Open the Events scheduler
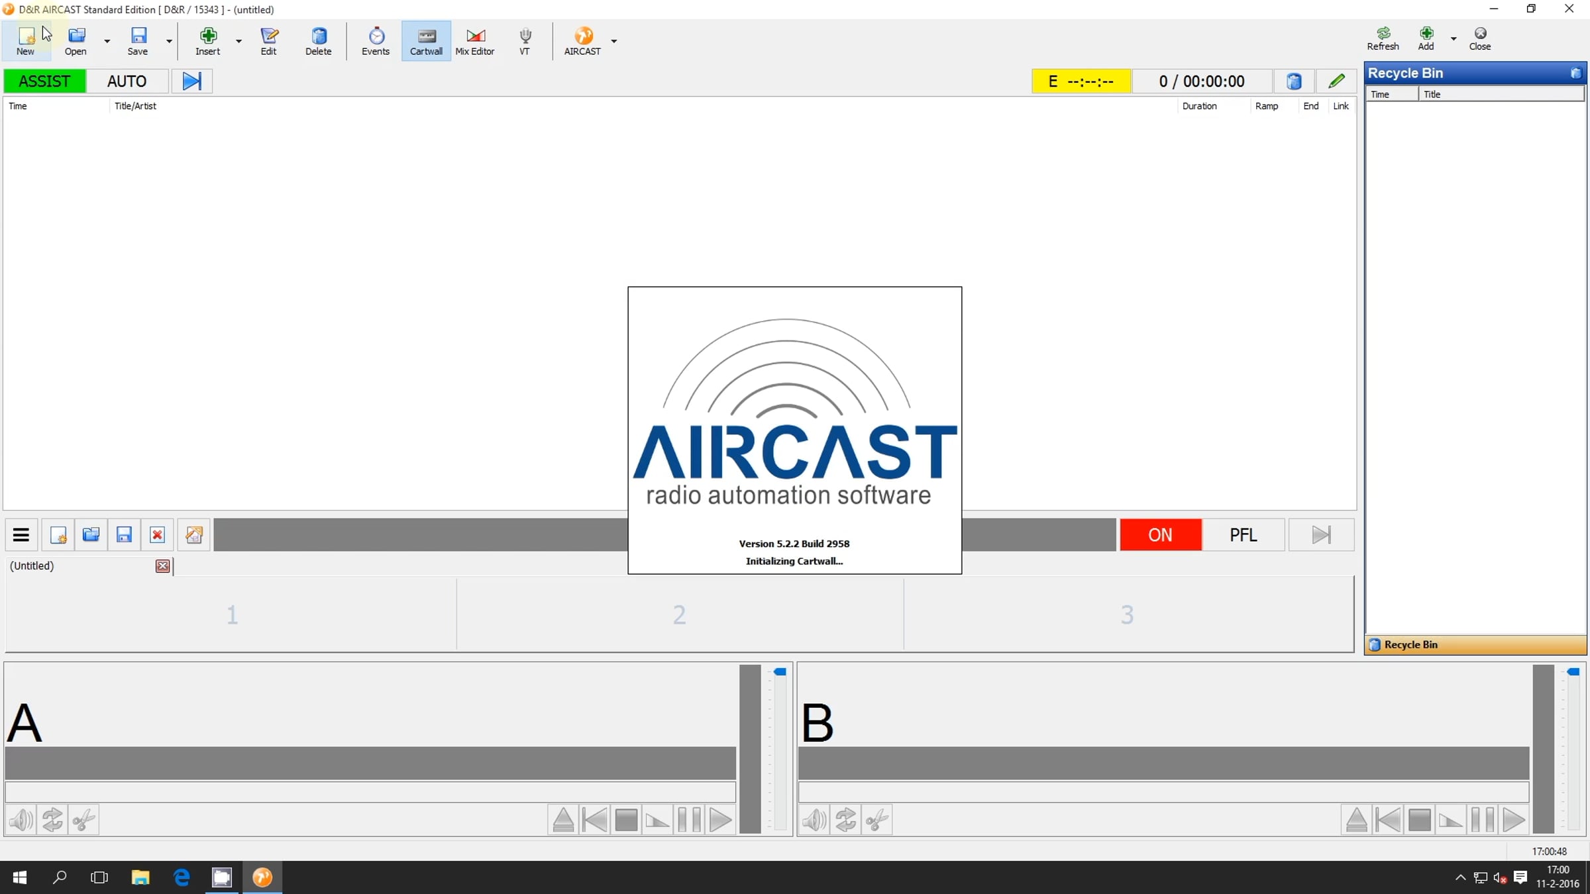This screenshot has height=894, width=1590. (x=376, y=40)
